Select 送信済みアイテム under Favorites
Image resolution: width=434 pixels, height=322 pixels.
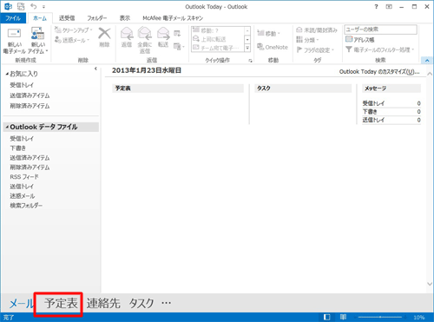point(30,95)
